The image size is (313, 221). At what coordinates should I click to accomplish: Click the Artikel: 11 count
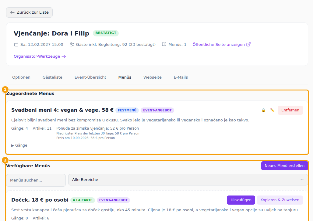pyautogui.click(x=42, y=128)
